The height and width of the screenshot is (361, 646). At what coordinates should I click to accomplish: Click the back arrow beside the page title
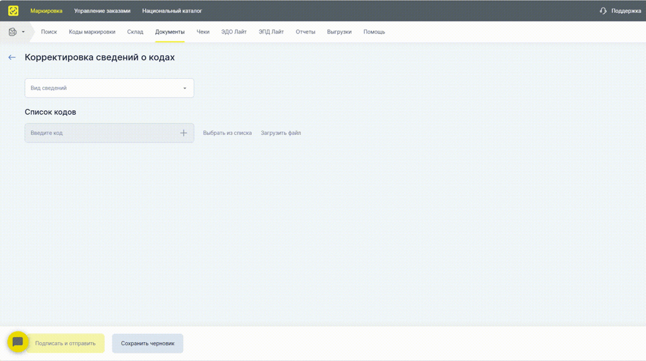[12, 57]
